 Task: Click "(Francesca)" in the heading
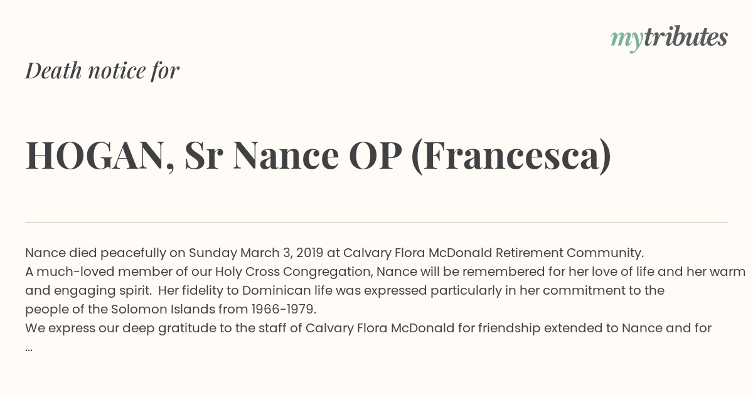(x=511, y=155)
